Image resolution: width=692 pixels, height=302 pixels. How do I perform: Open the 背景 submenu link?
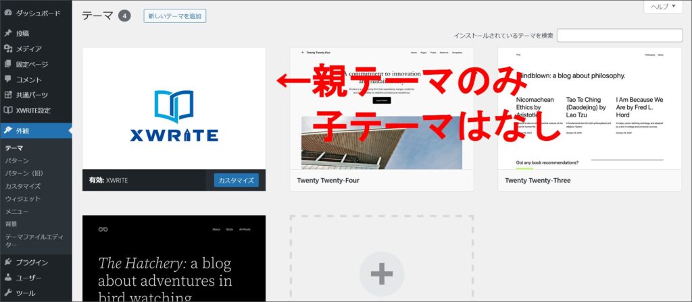coord(11,224)
